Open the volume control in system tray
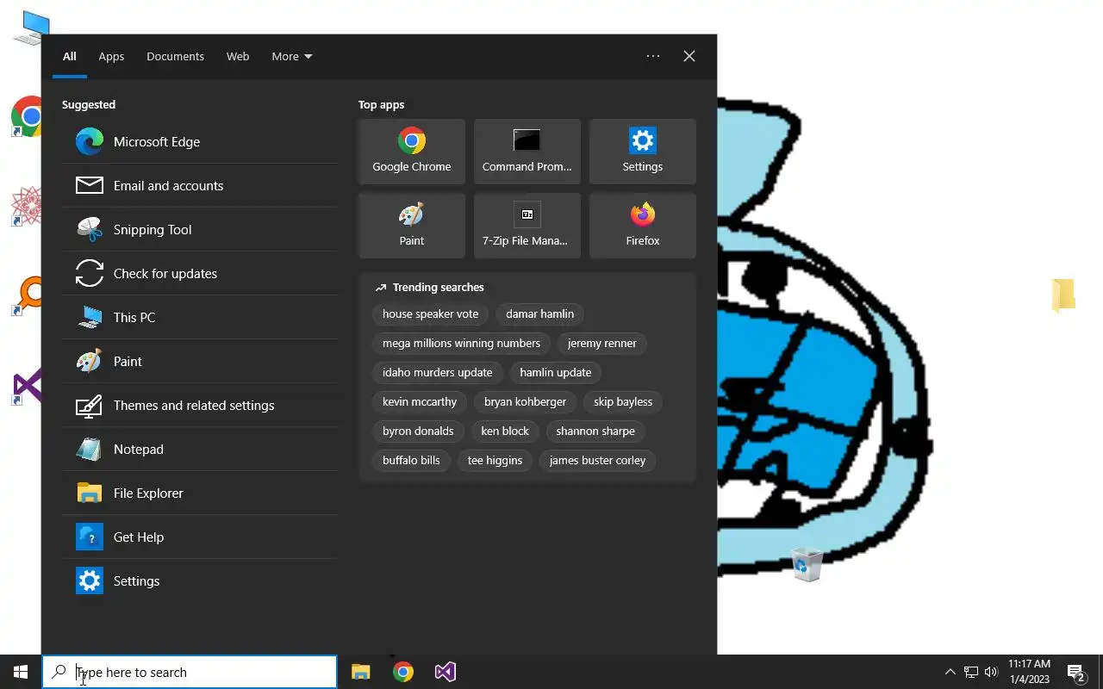Screen dimensions: 1103x689 pyautogui.click(x=991, y=672)
